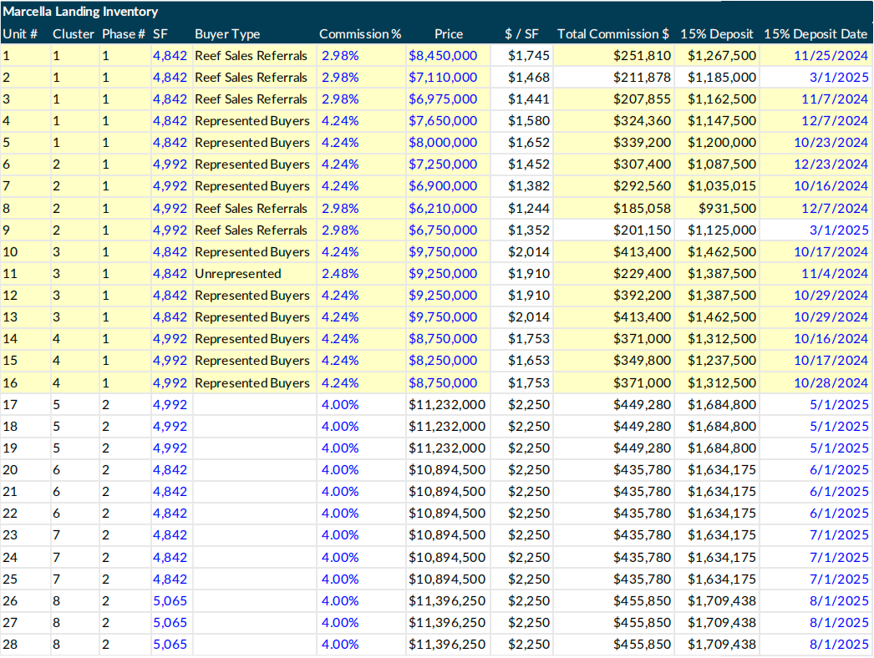Select the $7,110,000 price cell
874x658 pixels.
click(x=443, y=77)
